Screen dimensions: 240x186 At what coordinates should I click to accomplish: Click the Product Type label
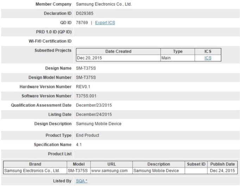point(58,135)
